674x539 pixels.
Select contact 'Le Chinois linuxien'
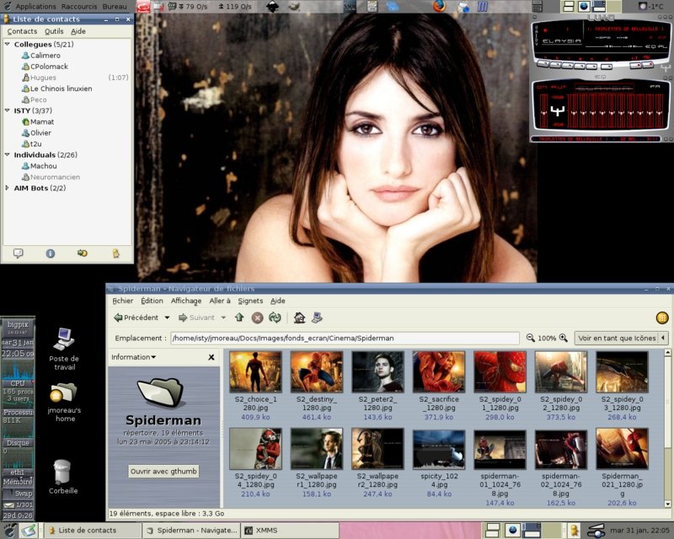point(61,88)
